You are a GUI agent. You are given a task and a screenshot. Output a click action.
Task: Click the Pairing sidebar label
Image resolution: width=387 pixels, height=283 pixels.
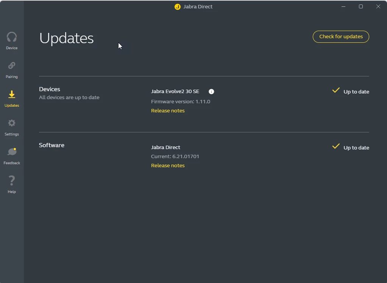tap(12, 77)
